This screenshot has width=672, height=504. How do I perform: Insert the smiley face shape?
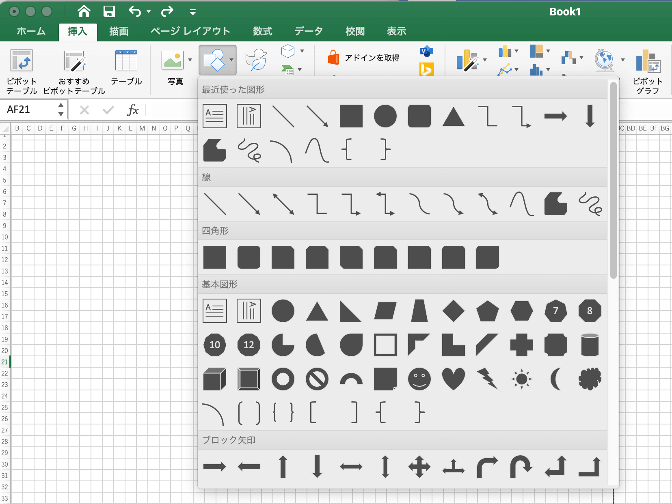pyautogui.click(x=419, y=379)
